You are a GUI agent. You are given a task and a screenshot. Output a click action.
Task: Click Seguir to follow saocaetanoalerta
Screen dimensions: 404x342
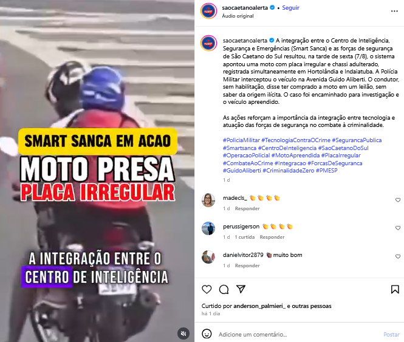point(290,8)
